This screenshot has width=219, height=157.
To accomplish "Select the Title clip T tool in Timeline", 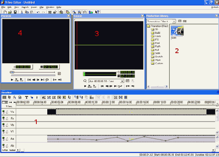I will pyautogui.click(x=26, y=97).
